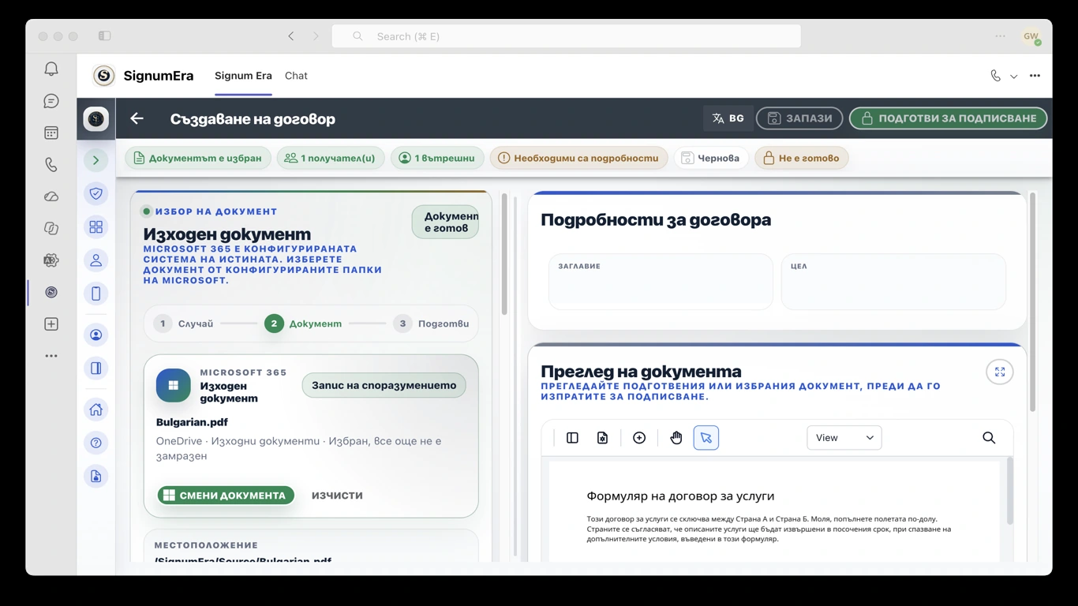This screenshot has width=1078, height=606.
Task: Click the zoom in plus icon in PDF viewer
Action: [639, 438]
